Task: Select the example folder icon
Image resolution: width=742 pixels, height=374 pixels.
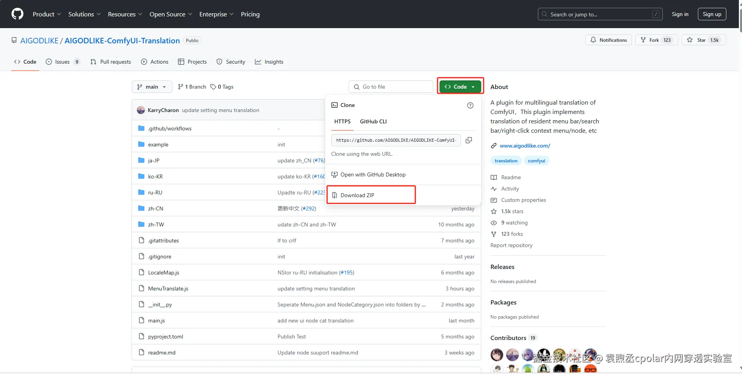Action: [x=141, y=144]
